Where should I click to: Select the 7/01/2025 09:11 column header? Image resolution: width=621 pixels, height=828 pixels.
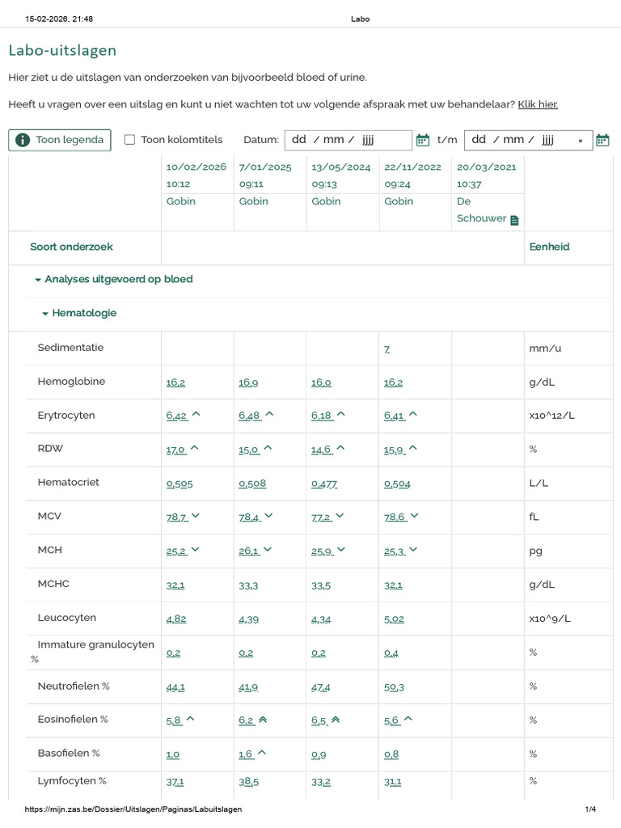pos(265,175)
